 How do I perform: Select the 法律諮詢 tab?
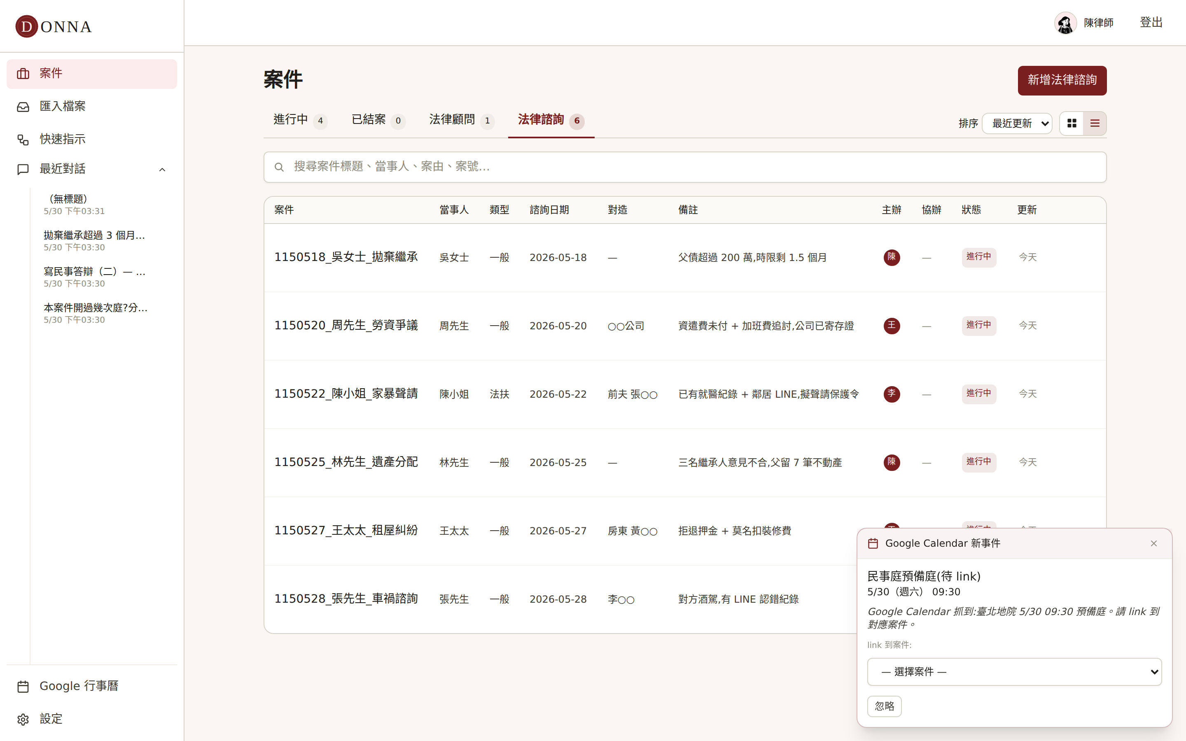coord(551,120)
